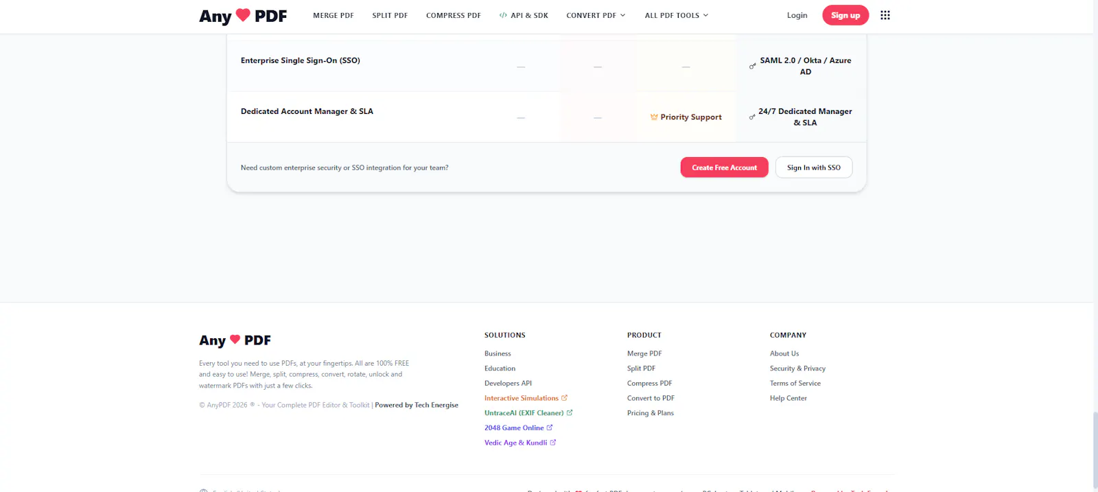Image resolution: width=1098 pixels, height=492 pixels.
Task: Open the Pricing & Plans link
Action: (651, 413)
